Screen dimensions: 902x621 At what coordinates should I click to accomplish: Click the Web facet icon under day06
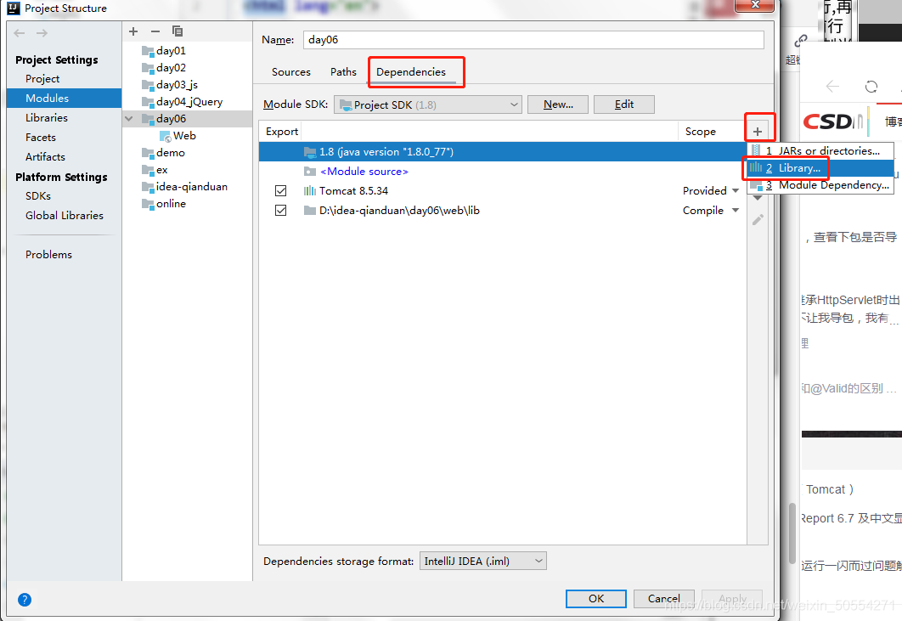[x=165, y=137]
